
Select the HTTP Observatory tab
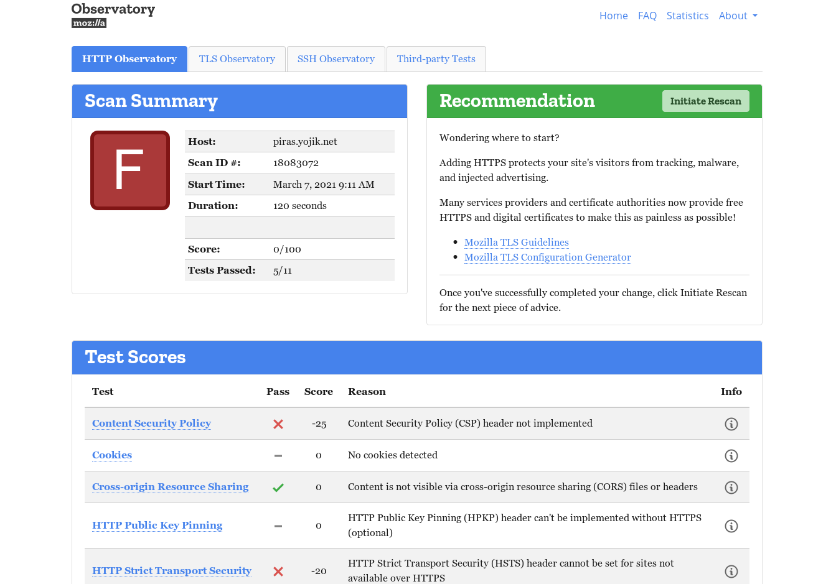(129, 59)
